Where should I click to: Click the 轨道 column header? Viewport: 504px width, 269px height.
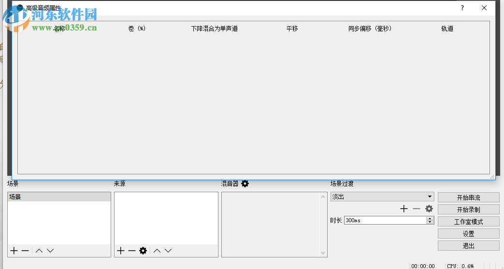[447, 28]
